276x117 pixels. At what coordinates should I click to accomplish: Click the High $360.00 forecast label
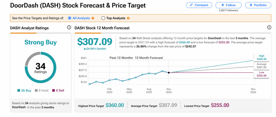click(x=261, y=57)
